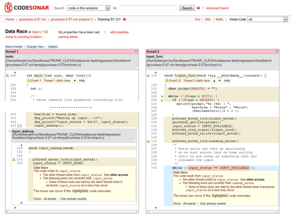Screen dimensions: 291x214
Task: Hide the Event 22 annotation
Action: (x=227, y=80)
